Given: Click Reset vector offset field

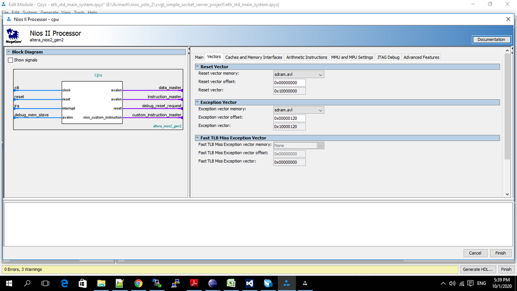Looking at the screenshot, I should coord(289,83).
